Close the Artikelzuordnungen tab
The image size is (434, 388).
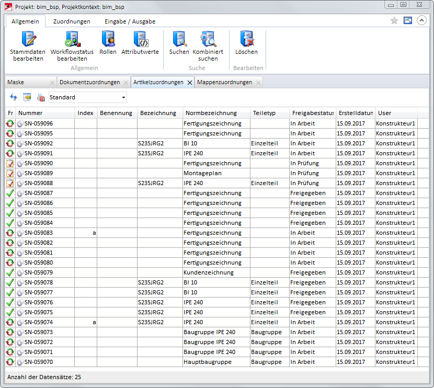click(x=190, y=83)
